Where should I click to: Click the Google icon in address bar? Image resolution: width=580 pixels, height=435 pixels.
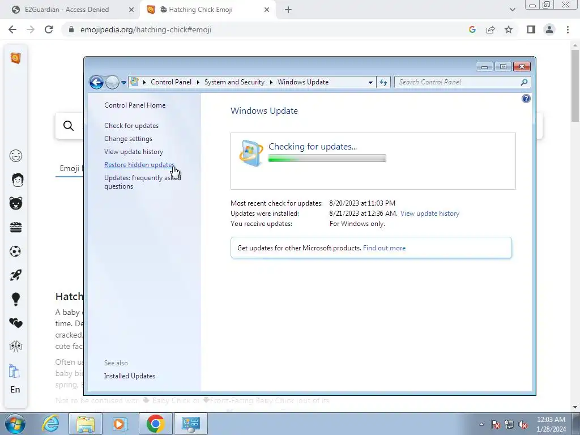472,29
